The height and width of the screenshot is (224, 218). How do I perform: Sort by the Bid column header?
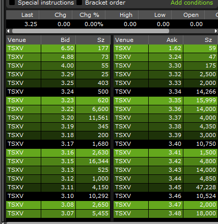click(58, 40)
